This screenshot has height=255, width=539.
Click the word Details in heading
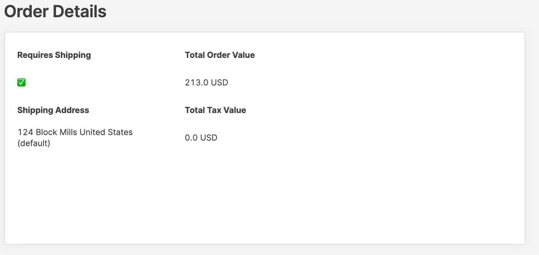click(x=80, y=12)
